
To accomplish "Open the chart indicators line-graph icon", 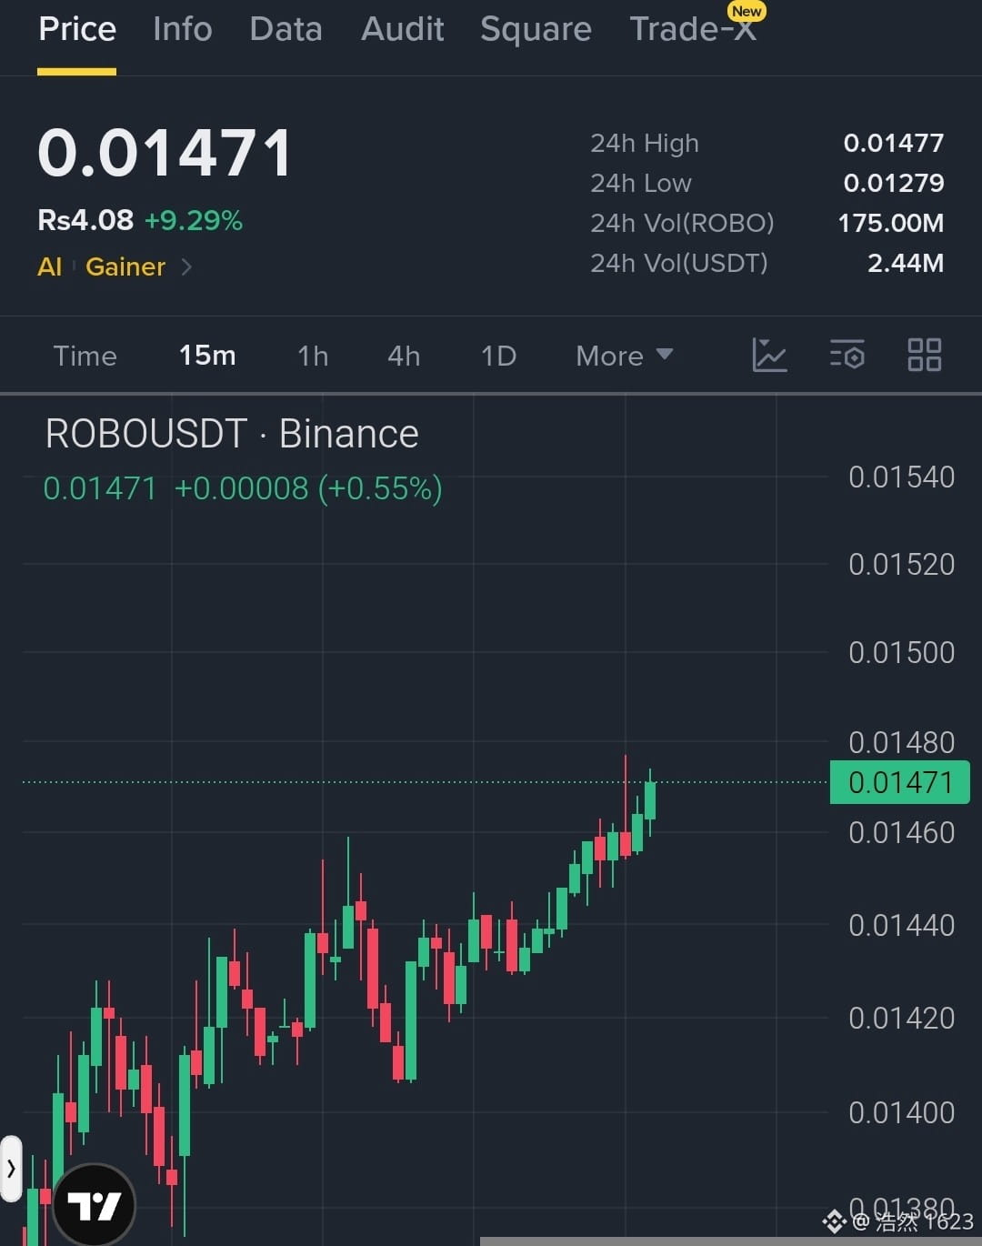I will coord(769,355).
